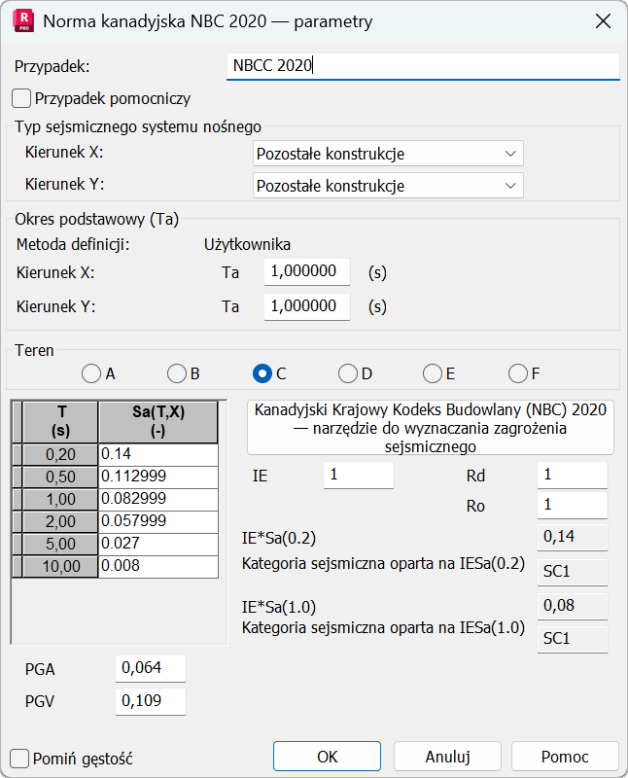628x778 pixels.
Task: Click the IESa(0.2) seismic category field
Action: [573, 572]
